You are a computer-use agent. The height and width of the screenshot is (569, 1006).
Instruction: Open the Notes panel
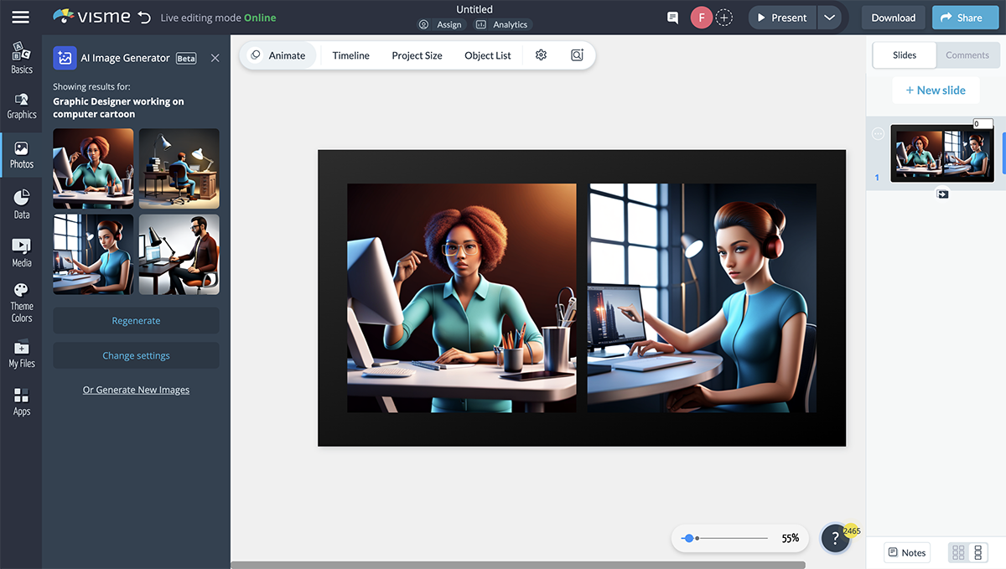[x=907, y=552]
